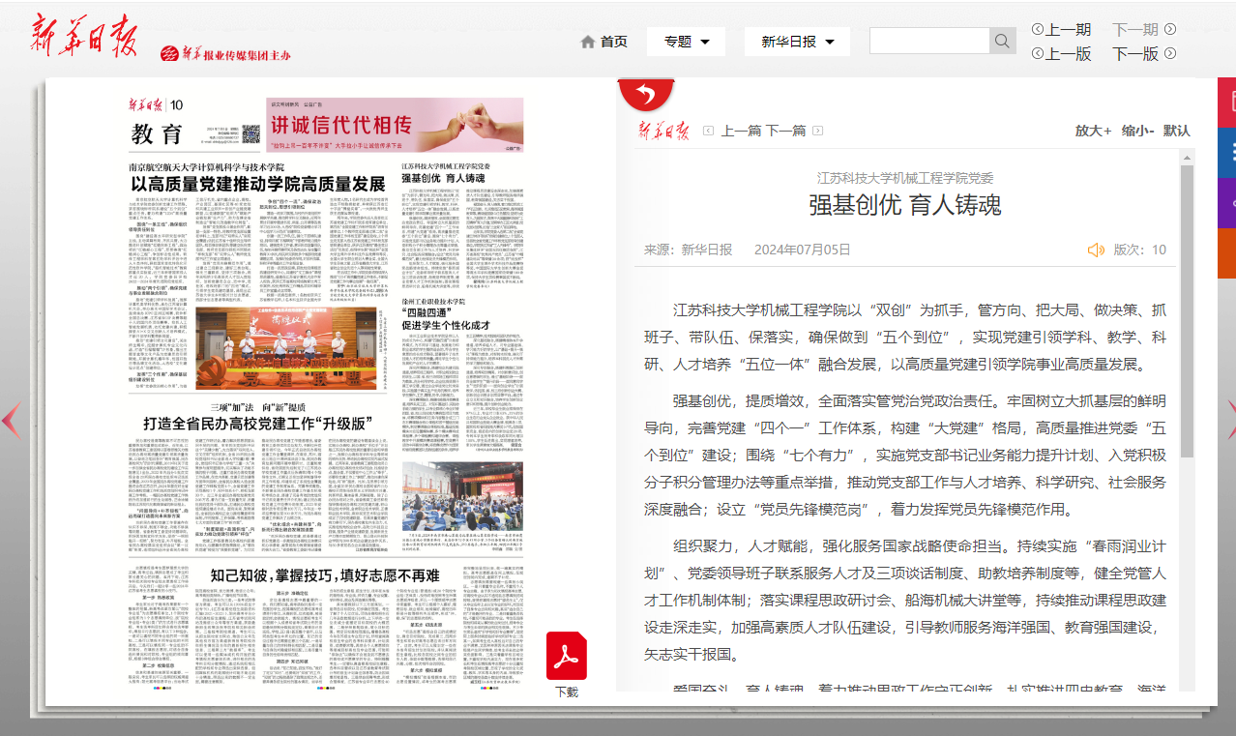Click the left red page-turn arrow

pos(11,419)
